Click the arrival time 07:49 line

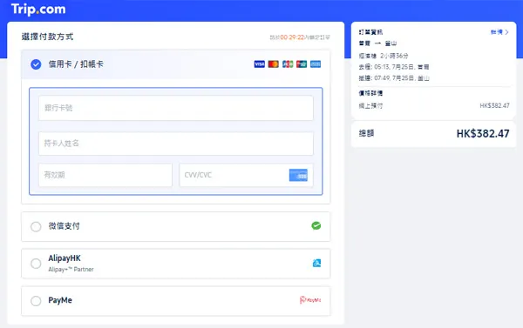click(394, 78)
